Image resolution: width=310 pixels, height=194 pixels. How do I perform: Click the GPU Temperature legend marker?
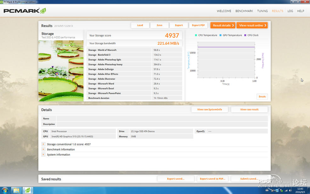[221, 35]
